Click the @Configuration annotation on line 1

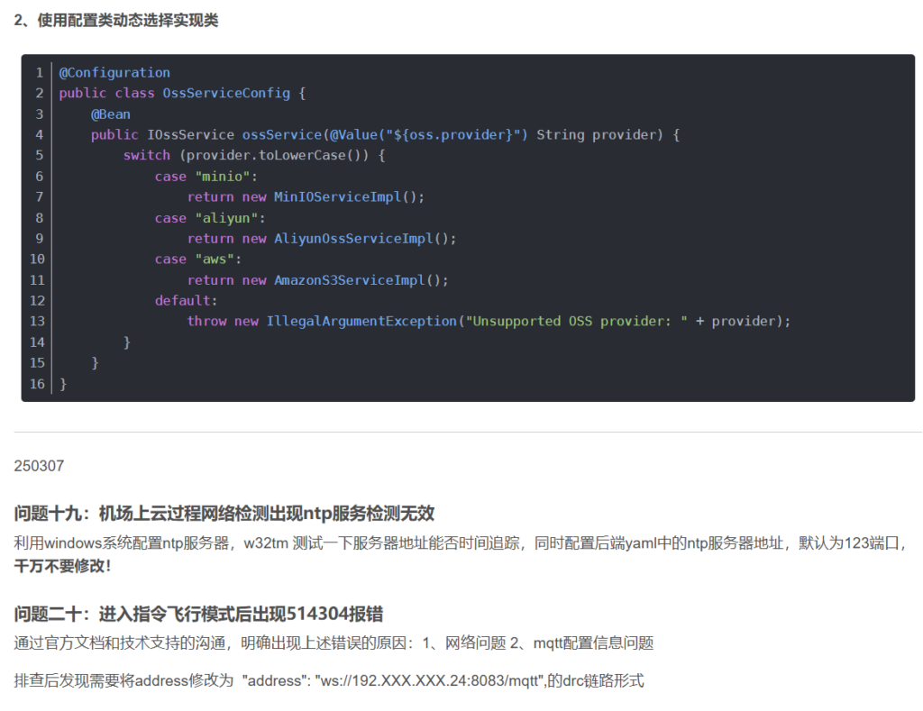[x=114, y=72]
